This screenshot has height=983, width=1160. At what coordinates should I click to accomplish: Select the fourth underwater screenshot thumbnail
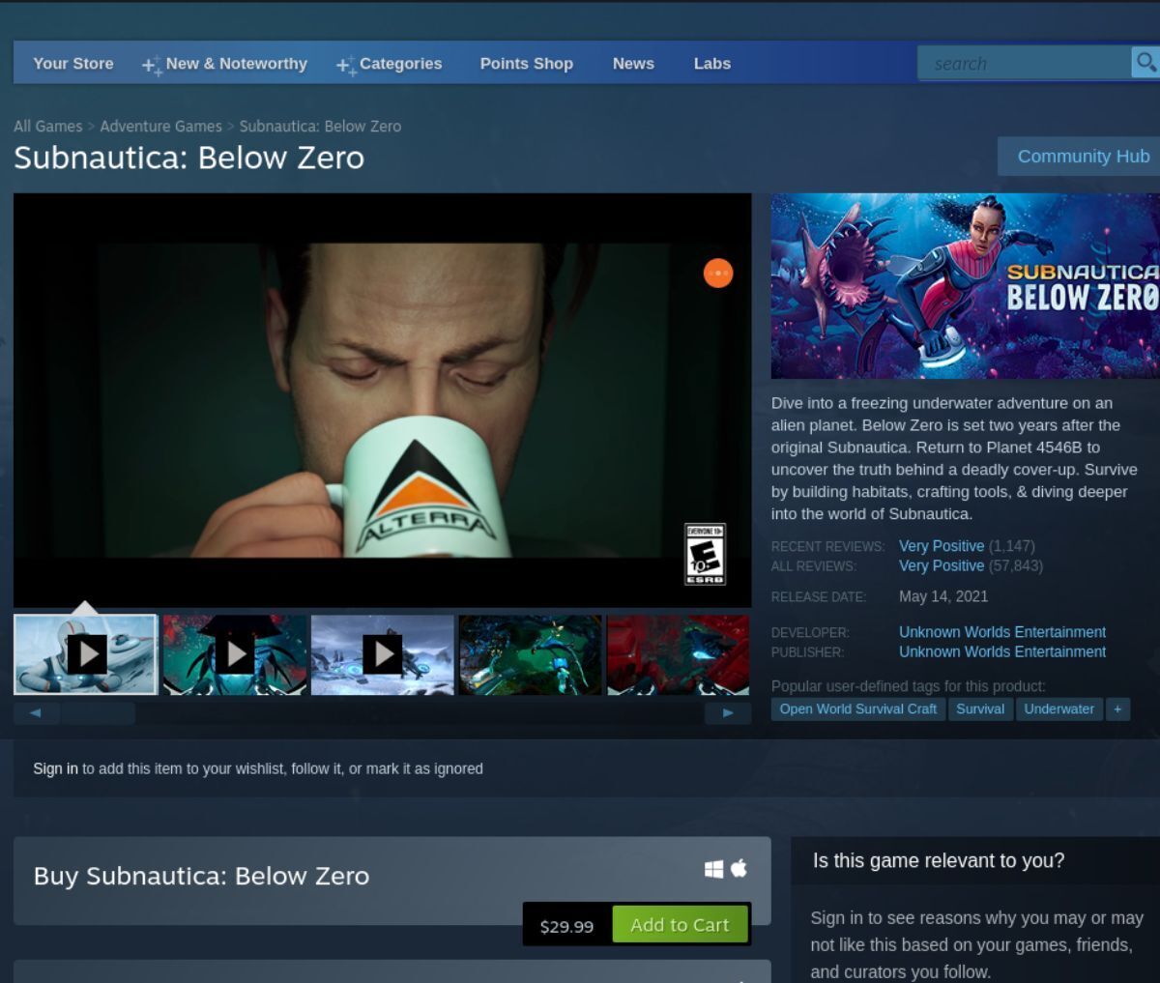click(x=531, y=654)
